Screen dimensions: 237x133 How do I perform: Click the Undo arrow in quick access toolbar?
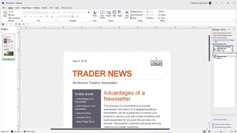[6, 24]
